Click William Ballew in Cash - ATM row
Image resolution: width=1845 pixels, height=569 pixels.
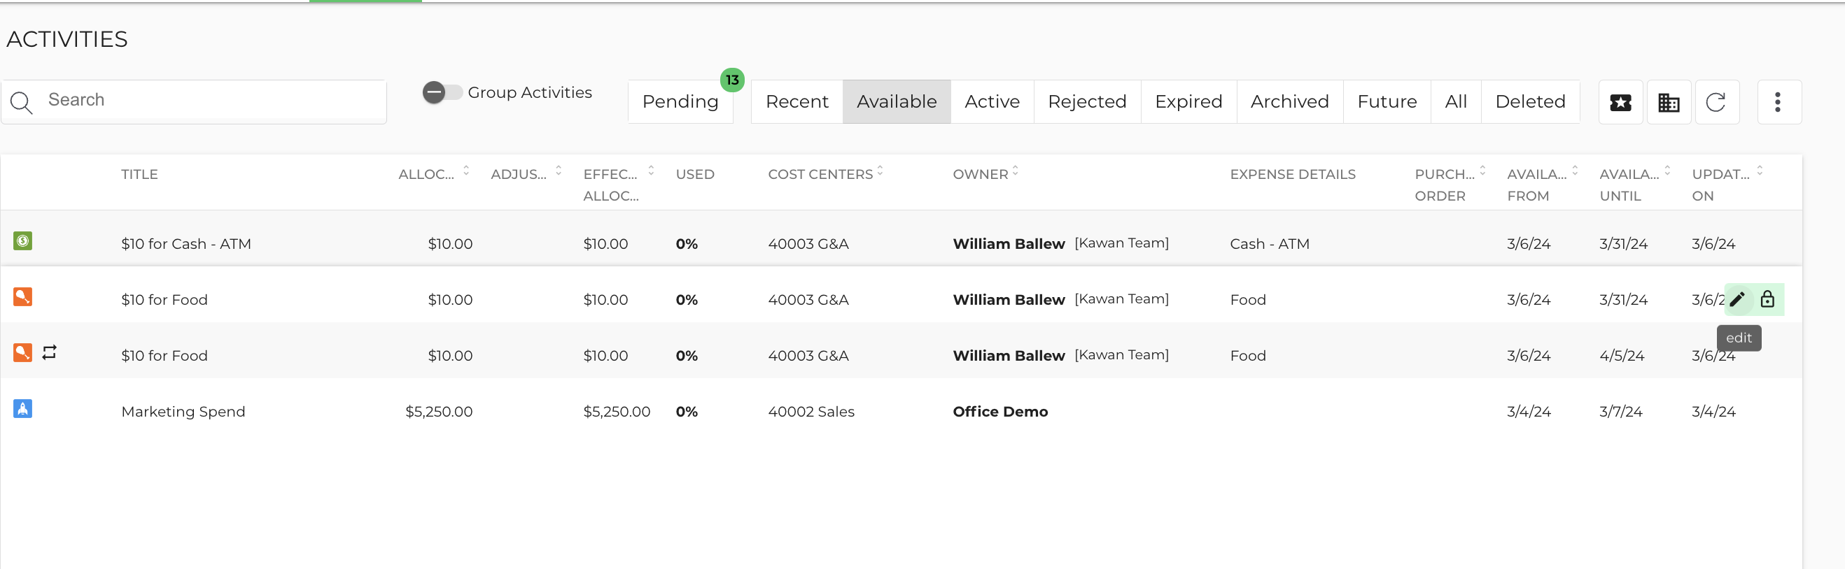click(1009, 243)
